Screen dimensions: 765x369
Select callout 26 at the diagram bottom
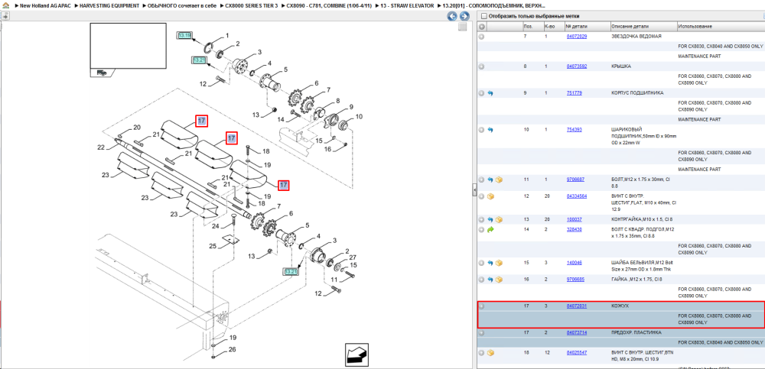coord(233,349)
